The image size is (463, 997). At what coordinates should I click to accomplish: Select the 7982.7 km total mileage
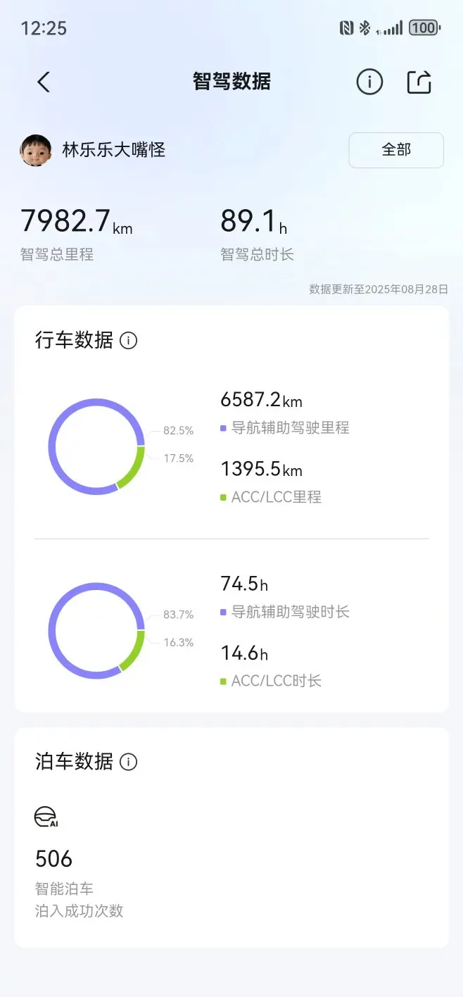click(76, 221)
